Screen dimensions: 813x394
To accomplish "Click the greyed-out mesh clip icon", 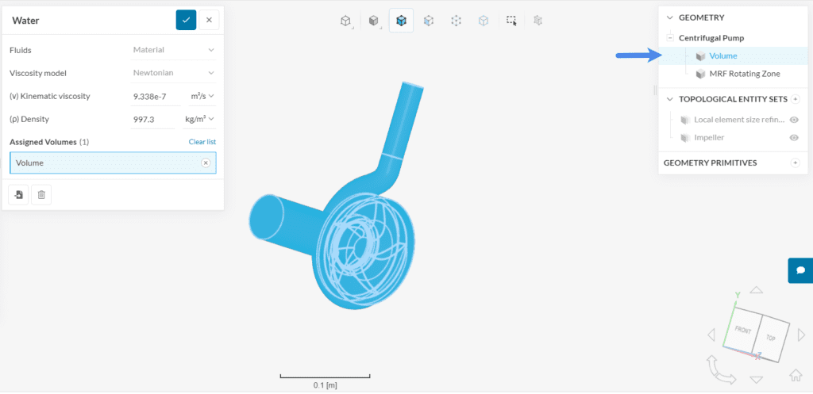I will (x=538, y=21).
